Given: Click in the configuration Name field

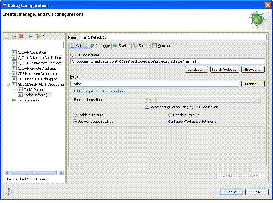Looking at the screenshot, I should pos(173,37).
